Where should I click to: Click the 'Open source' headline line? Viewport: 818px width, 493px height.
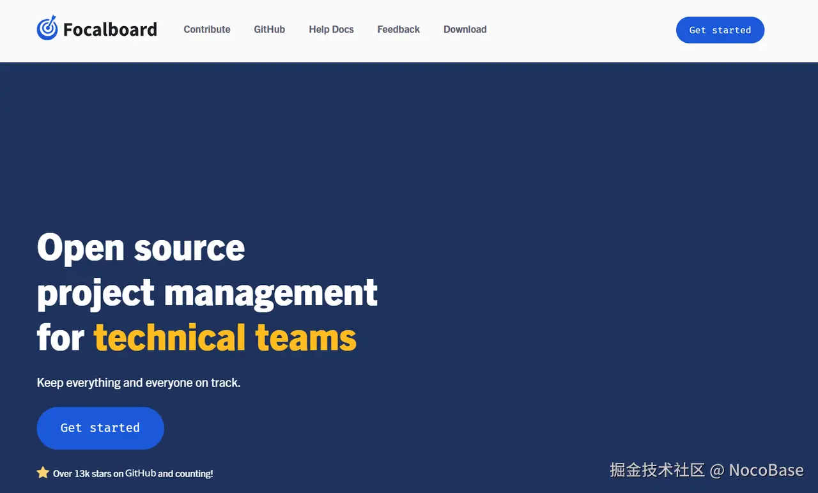coord(141,247)
